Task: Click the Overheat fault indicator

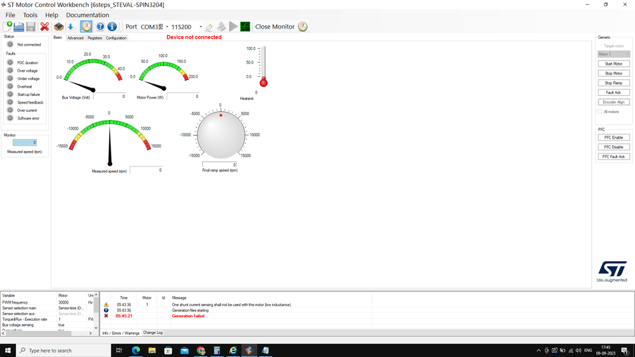Action: 10,86
